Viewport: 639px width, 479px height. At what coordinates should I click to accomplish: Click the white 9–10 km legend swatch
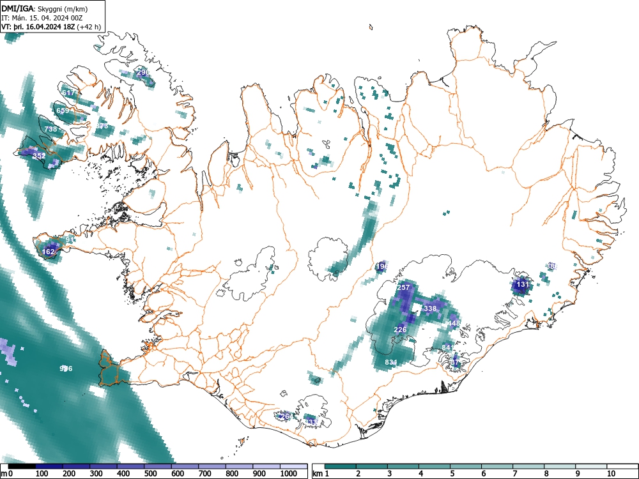(x=591, y=466)
